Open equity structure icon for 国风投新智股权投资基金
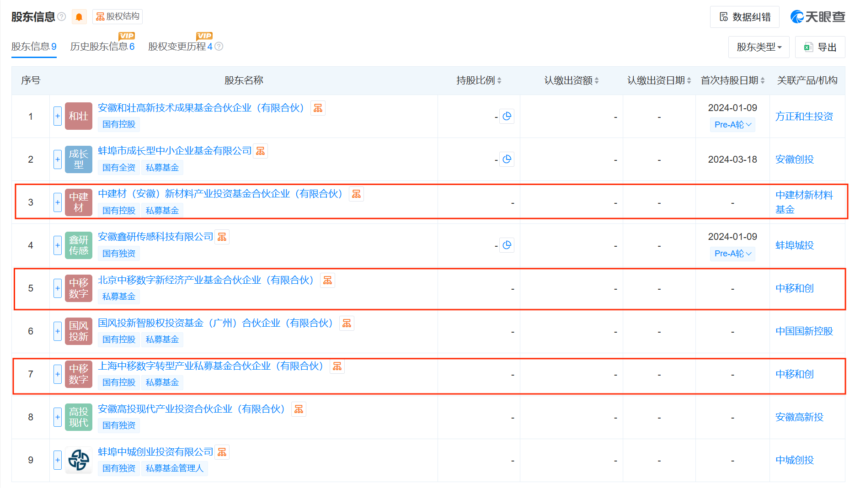The height and width of the screenshot is (488, 855). [347, 323]
